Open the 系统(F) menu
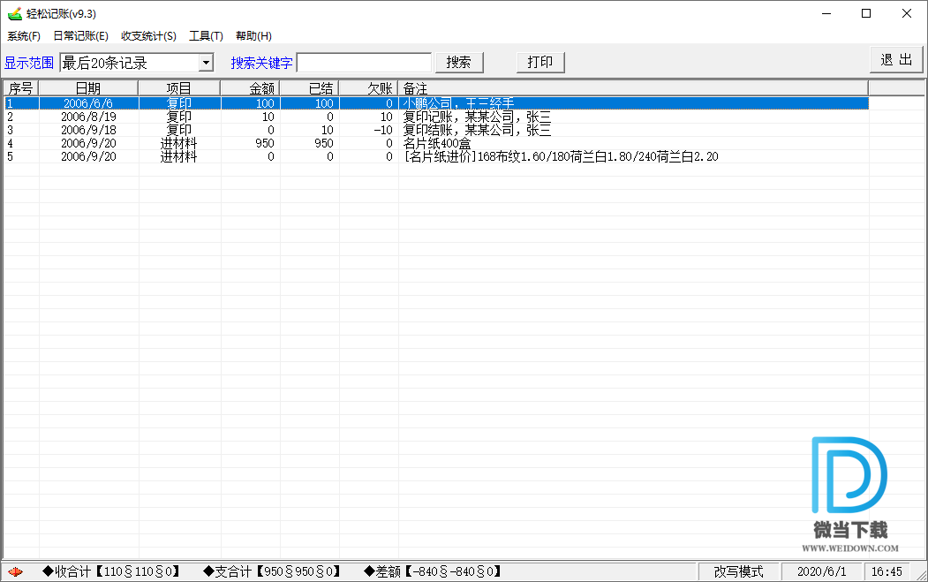928x582 pixels. point(24,36)
